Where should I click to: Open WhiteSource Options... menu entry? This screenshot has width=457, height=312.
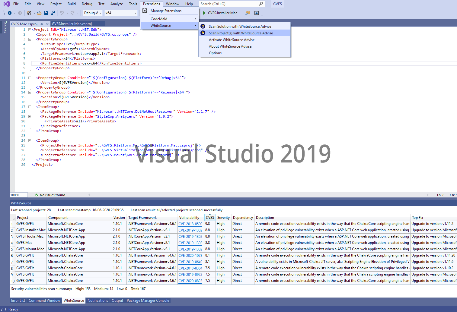click(x=244, y=53)
